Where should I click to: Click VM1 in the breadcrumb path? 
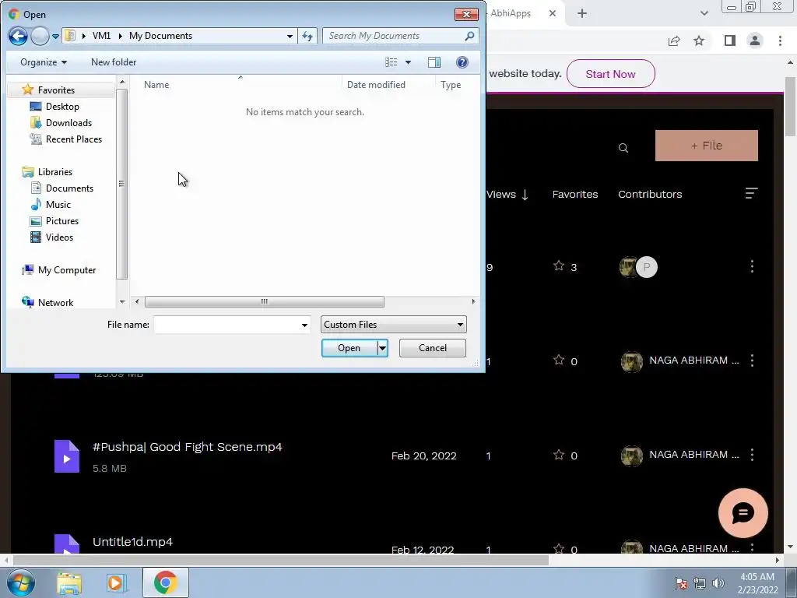click(101, 36)
